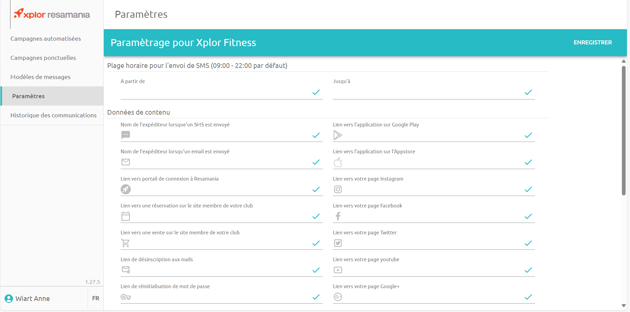Viewport: 630px width, 312px height.
Task: Click the mail unsubscribe envelope icon
Action: [x=126, y=270]
